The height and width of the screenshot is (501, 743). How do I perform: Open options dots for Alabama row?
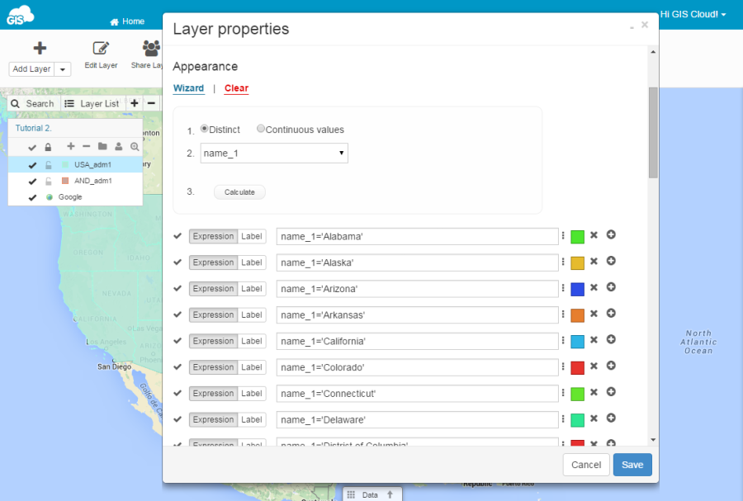coord(563,235)
